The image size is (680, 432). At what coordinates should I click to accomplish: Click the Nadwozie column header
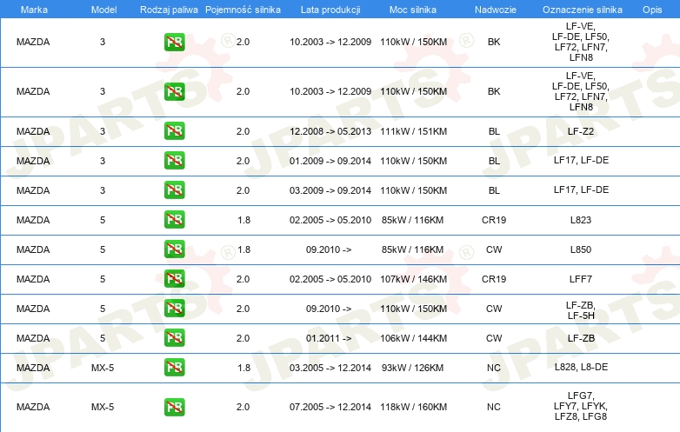tap(496, 10)
